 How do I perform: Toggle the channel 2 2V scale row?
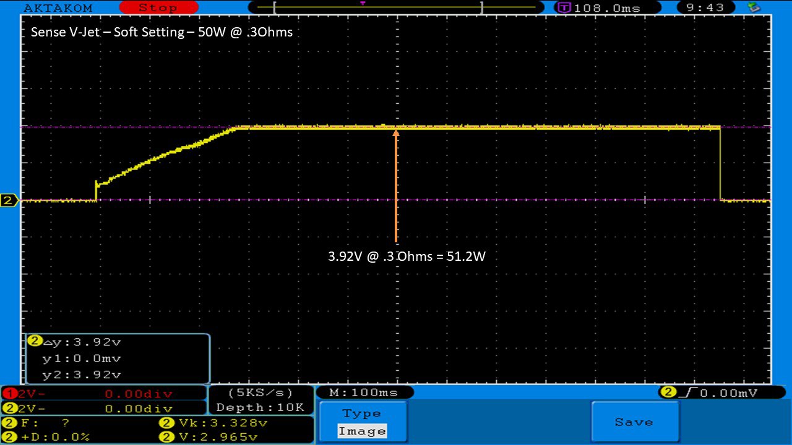[104, 409]
